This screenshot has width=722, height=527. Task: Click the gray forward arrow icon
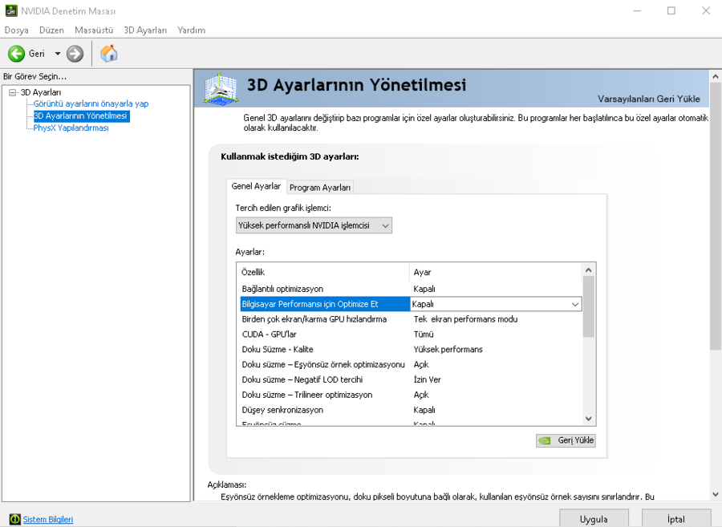click(75, 54)
